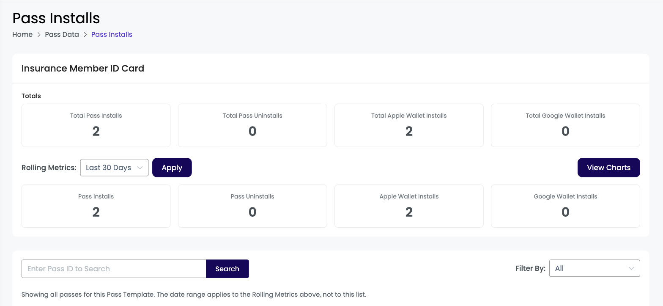Navigate to Pass Data breadcrumb
The image size is (663, 306).
62,35
